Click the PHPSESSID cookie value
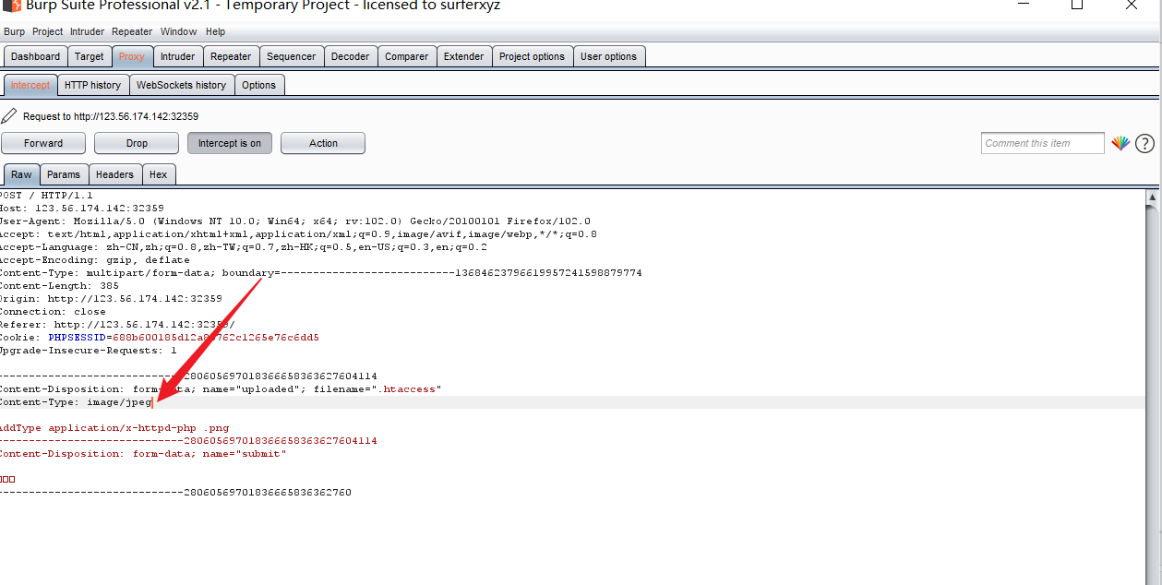The image size is (1162, 585). tap(215, 338)
